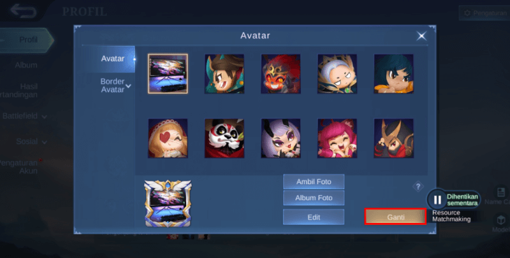
Task: Expand the Battlefield menu in sidebar
Action: (x=25, y=116)
